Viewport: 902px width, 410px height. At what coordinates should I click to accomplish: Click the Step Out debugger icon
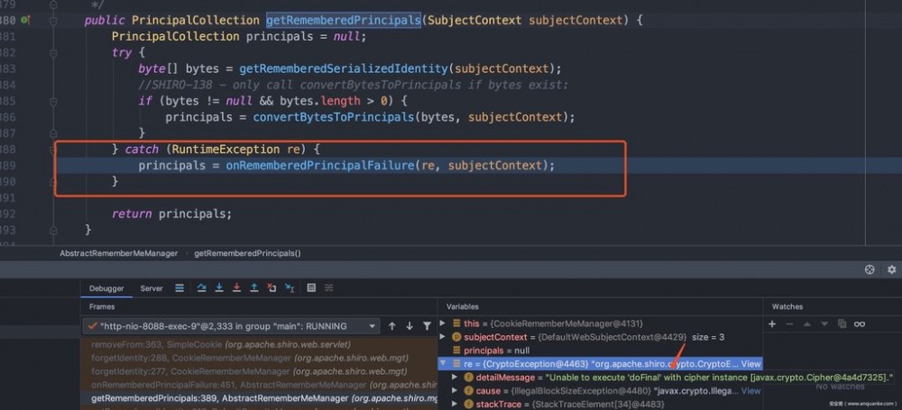(x=253, y=288)
